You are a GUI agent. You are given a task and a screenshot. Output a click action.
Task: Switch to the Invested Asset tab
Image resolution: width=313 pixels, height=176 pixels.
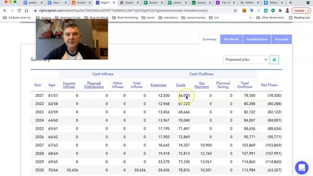(257, 39)
